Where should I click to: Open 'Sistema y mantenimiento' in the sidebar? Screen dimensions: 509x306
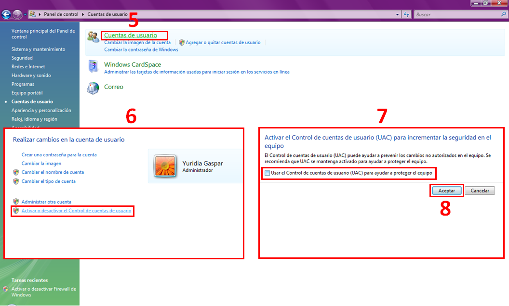(x=38, y=49)
